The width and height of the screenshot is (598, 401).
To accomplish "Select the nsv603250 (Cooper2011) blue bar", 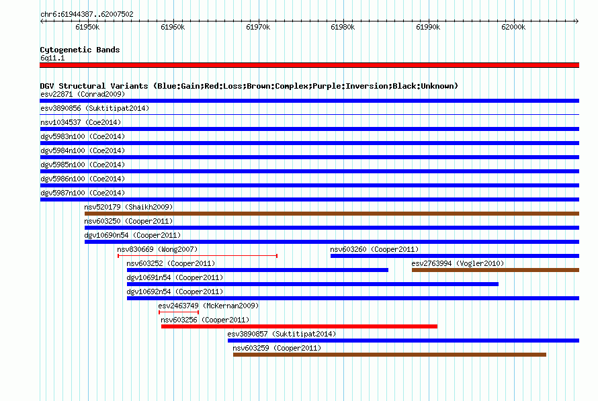I will coord(332,228).
